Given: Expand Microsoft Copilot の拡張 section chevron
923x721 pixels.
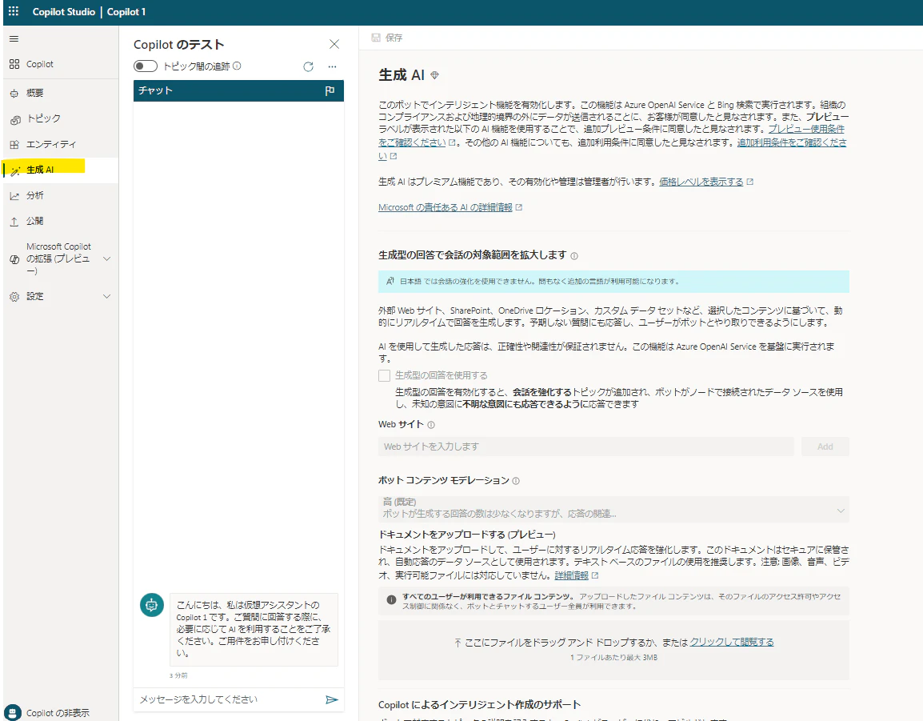Looking at the screenshot, I should (x=107, y=258).
